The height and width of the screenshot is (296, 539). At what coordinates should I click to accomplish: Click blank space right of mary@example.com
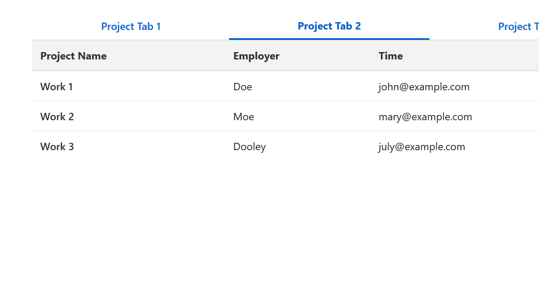tap(509, 117)
